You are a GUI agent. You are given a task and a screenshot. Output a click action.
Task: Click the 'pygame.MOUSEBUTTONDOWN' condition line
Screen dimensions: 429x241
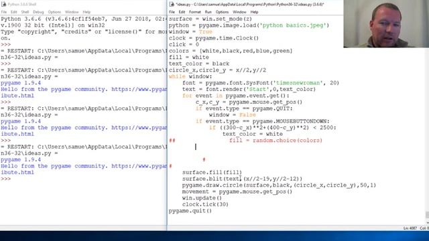[x=263, y=121]
